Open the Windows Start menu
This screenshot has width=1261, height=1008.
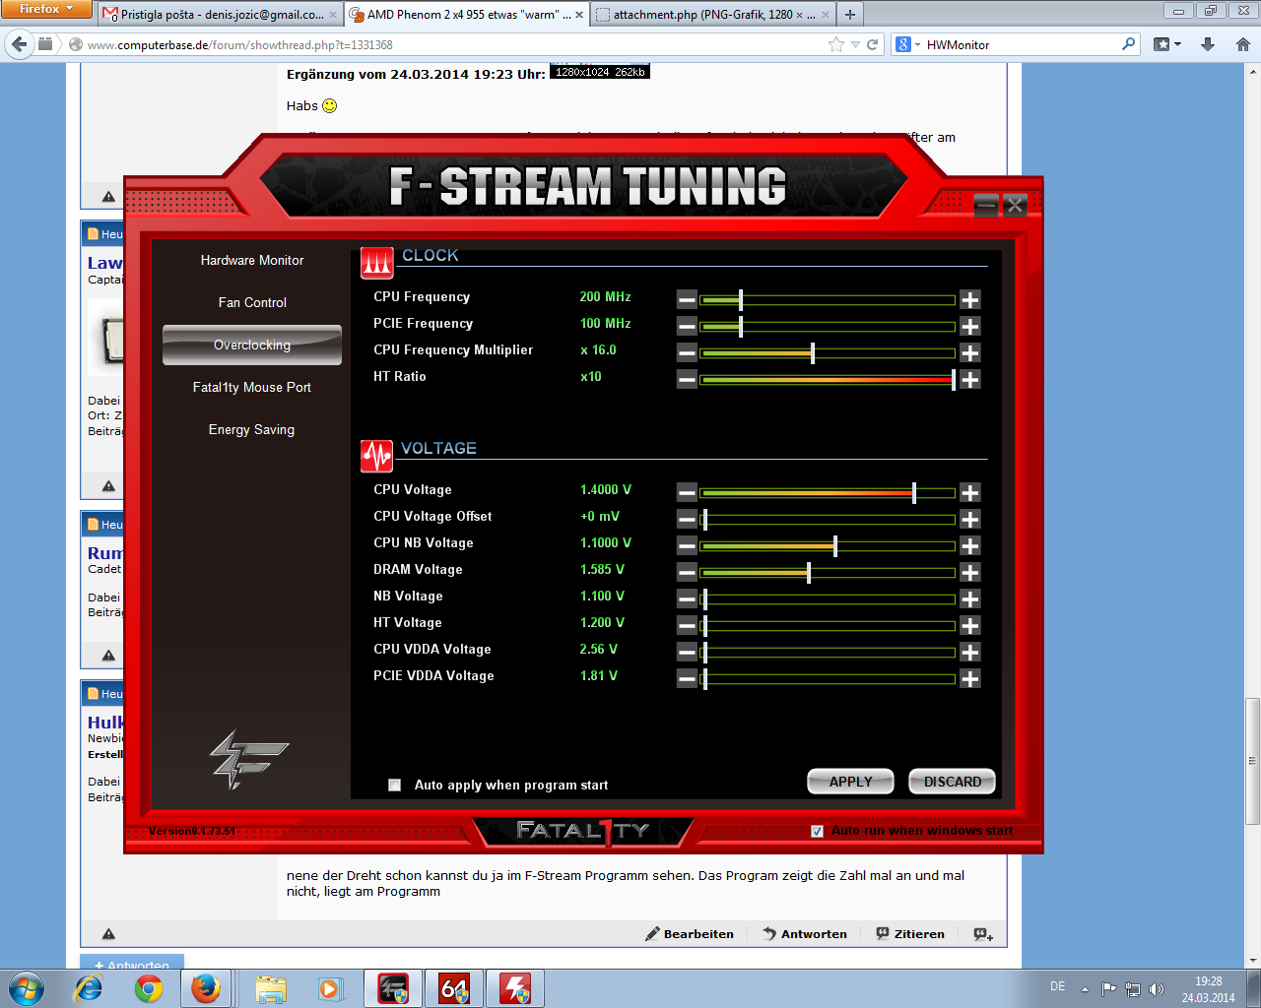tap(26, 987)
